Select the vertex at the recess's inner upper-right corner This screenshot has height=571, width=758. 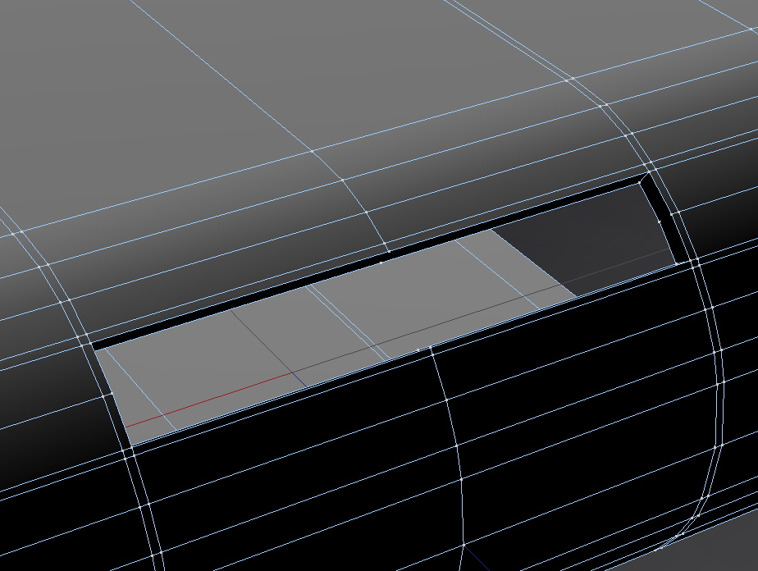pos(641,183)
